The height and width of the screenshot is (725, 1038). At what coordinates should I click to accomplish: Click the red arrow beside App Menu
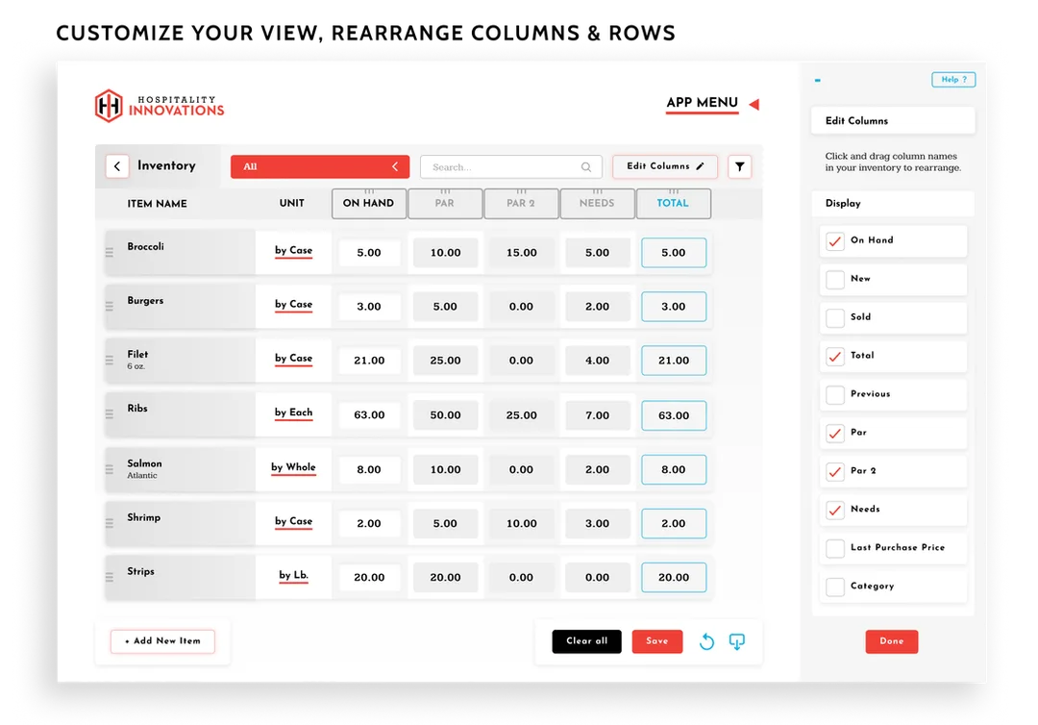(x=754, y=104)
